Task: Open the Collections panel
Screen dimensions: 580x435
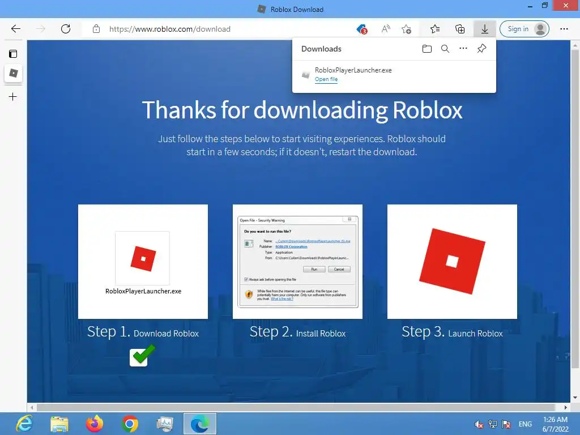Action: (460, 29)
